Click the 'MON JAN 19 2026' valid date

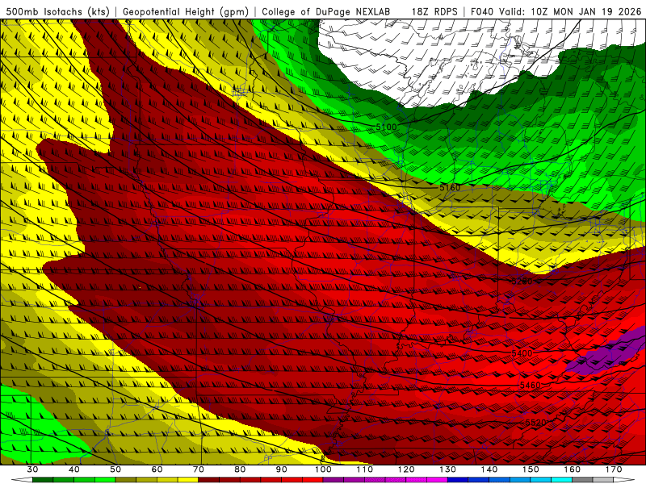tap(598, 11)
